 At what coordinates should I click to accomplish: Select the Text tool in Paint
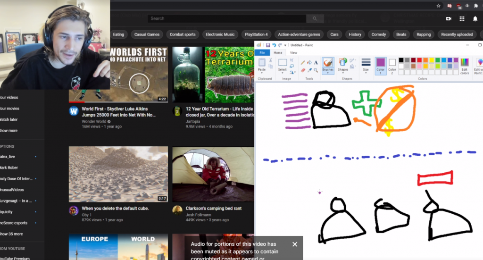point(316,63)
